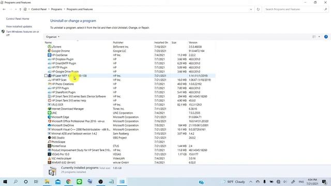Viewport: 331px width, 186px height.
Task: Sort by Name column header
Action: coord(78,42)
